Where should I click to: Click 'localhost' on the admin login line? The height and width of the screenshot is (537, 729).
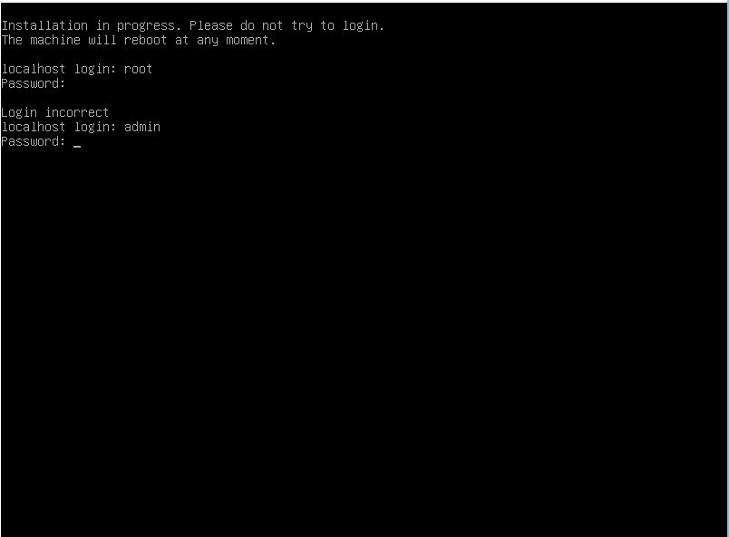(34, 127)
